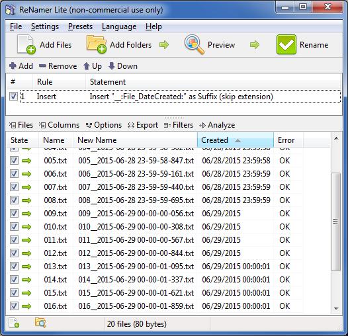Viewport: 348px width, 336px height.
Task: Select the 012.txt file name
Action: coord(56,253)
